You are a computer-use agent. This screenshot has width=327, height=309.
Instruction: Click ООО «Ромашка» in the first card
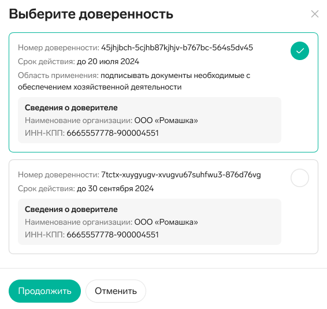click(x=166, y=120)
